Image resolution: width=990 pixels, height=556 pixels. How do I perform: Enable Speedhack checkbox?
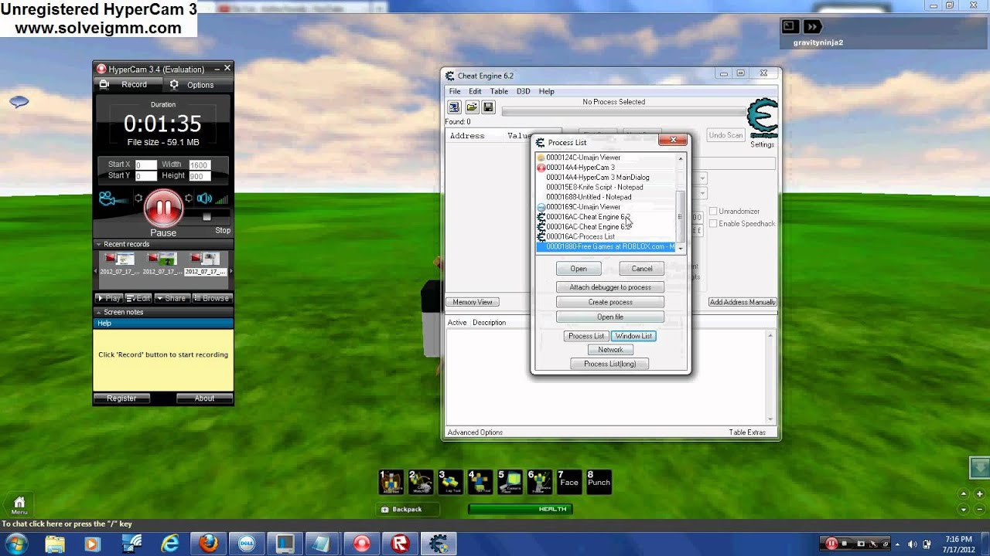coord(713,223)
